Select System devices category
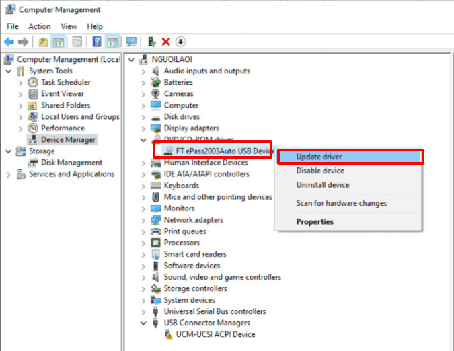This screenshot has width=454, height=351. 190,300
